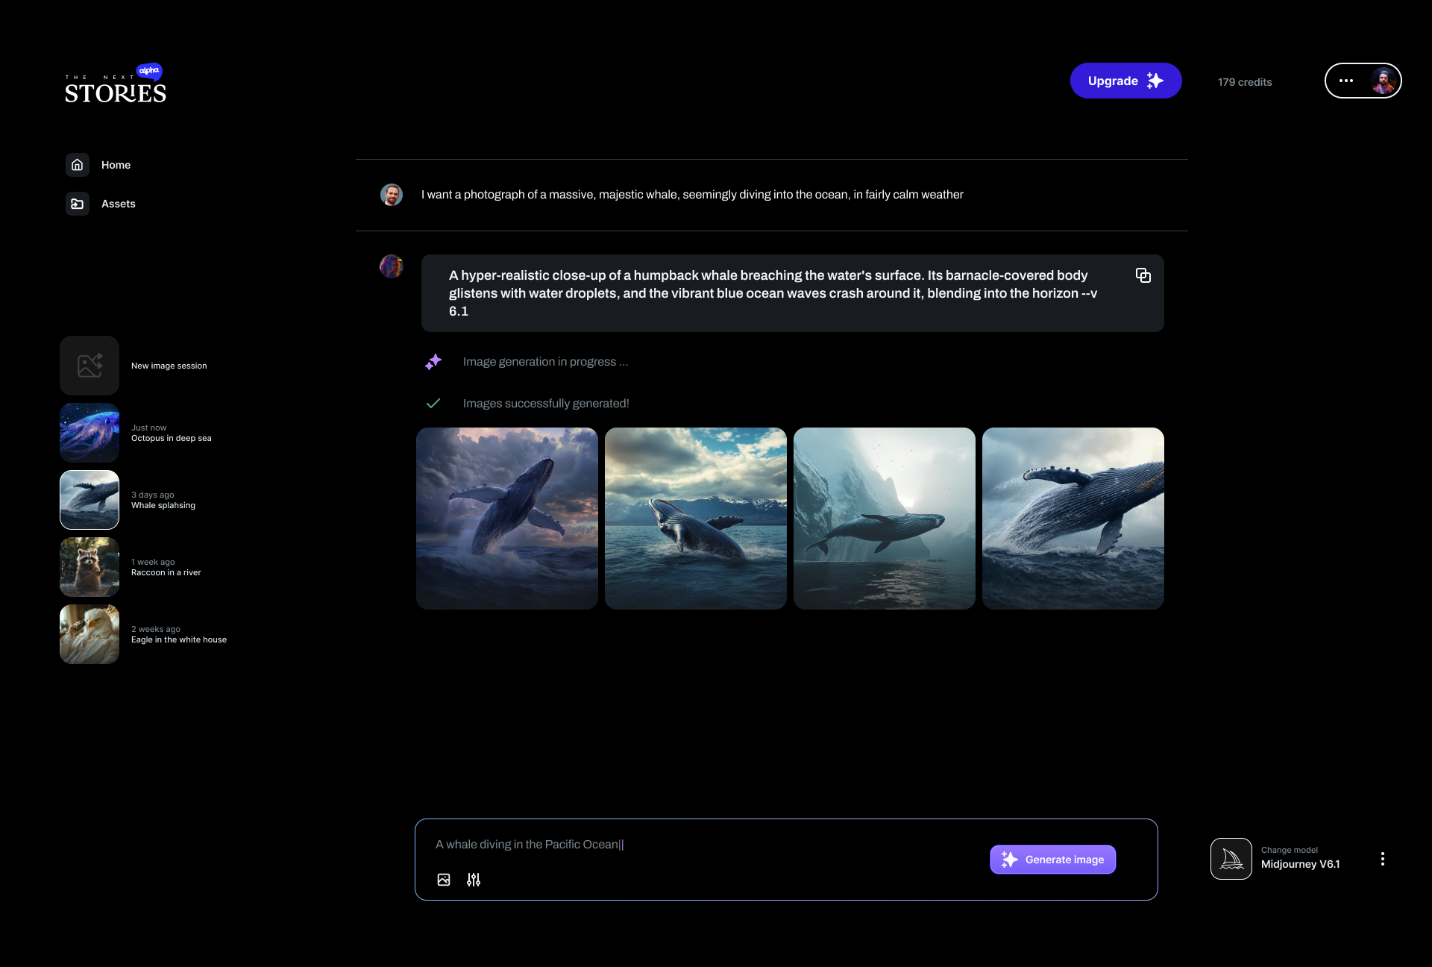Copy the generated prompt text

(1143, 275)
